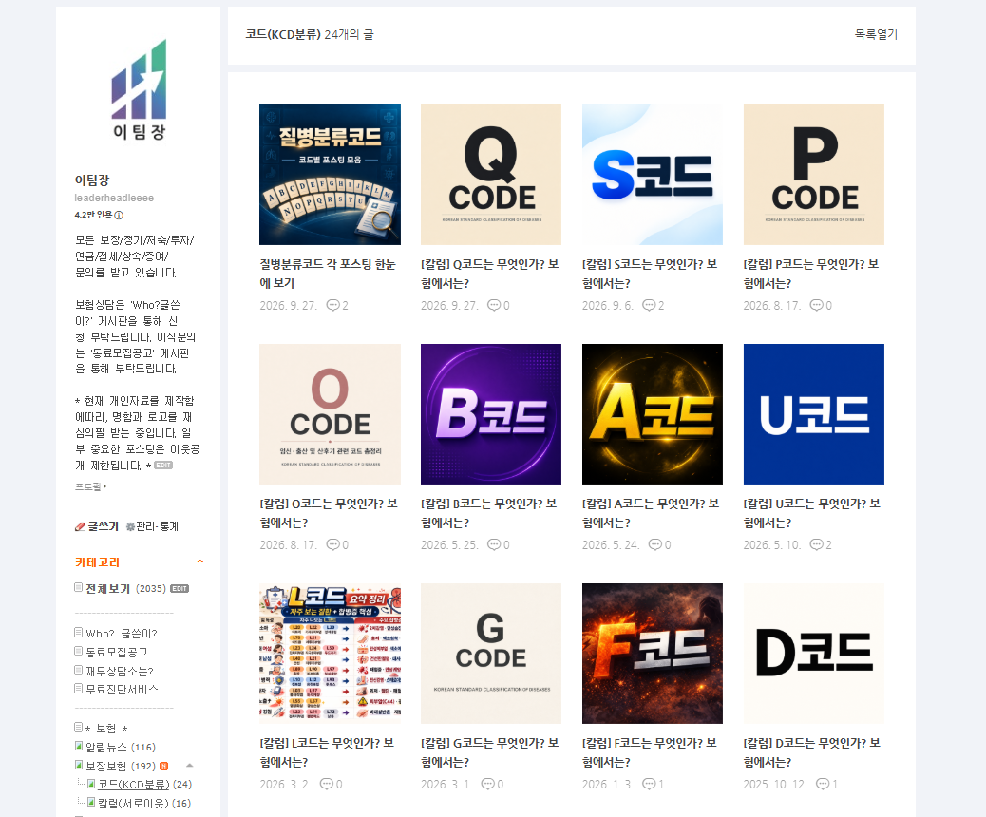Viewport: 986px width, 817px height.
Task: Open the gear icon for 관리·통계
Action: point(130,526)
